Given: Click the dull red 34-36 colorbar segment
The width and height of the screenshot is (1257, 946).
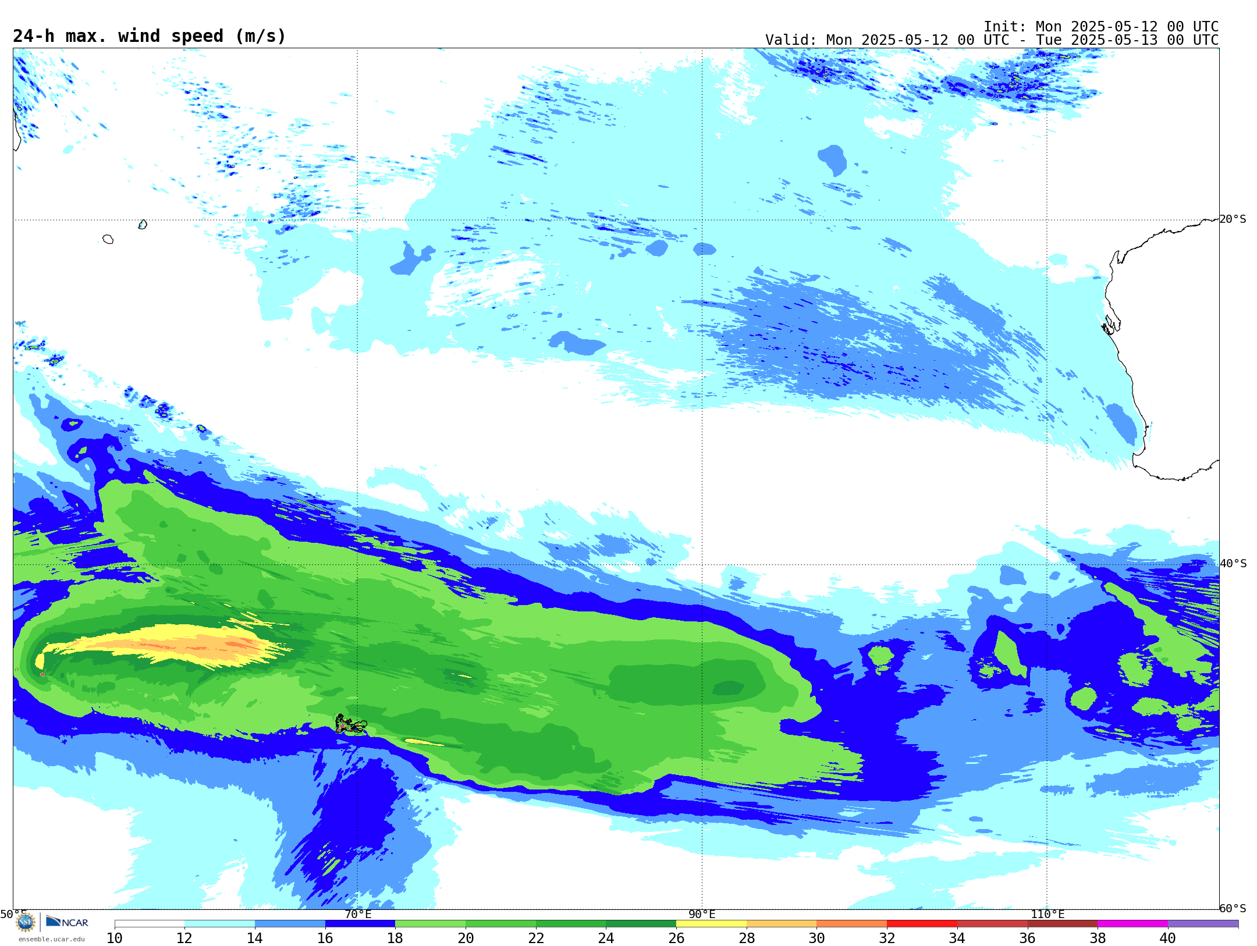Looking at the screenshot, I should 992,924.
